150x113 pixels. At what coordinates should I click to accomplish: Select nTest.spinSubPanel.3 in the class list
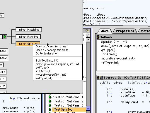point(68,105)
